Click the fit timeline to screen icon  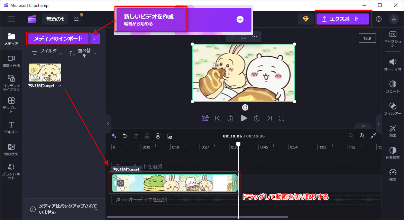coord(373,136)
